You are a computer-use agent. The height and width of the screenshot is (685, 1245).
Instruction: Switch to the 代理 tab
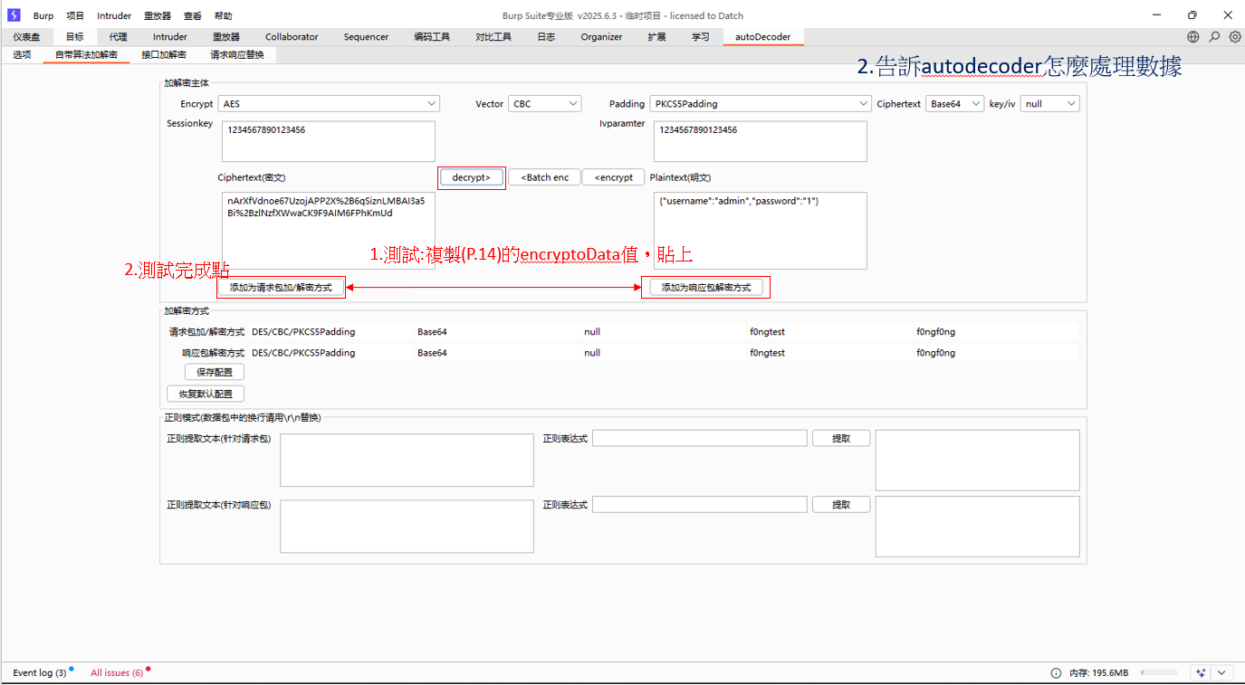click(x=118, y=37)
